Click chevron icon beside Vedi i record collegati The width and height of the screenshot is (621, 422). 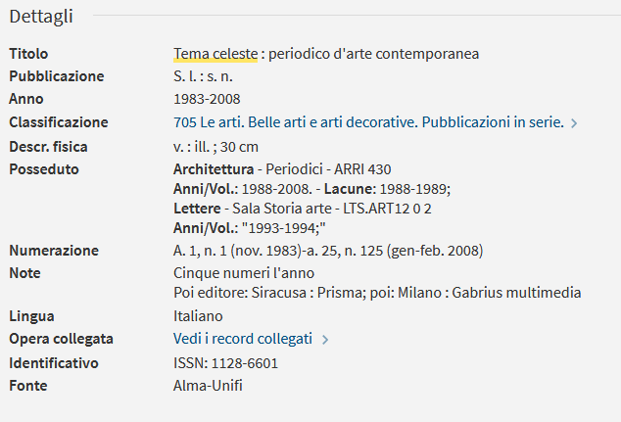coord(325,340)
